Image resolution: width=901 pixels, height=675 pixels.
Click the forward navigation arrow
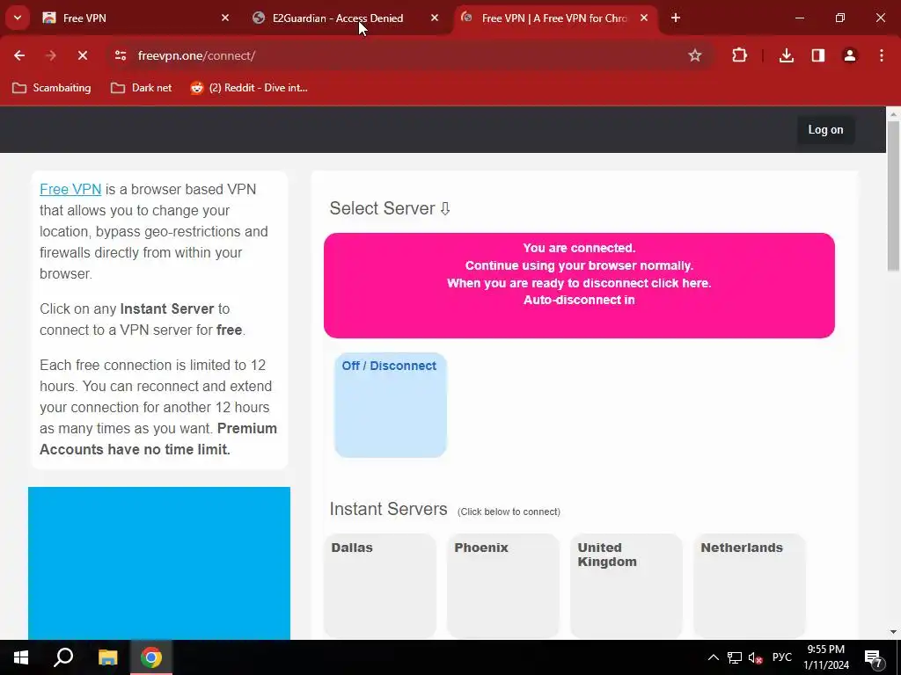[50, 55]
